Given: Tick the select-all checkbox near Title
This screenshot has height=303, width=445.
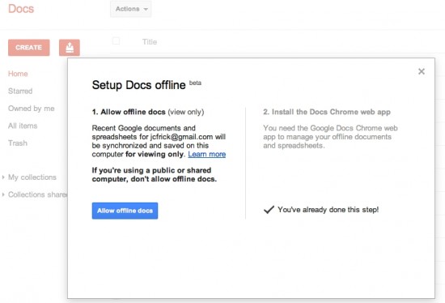Looking at the screenshot, I should [x=116, y=41].
